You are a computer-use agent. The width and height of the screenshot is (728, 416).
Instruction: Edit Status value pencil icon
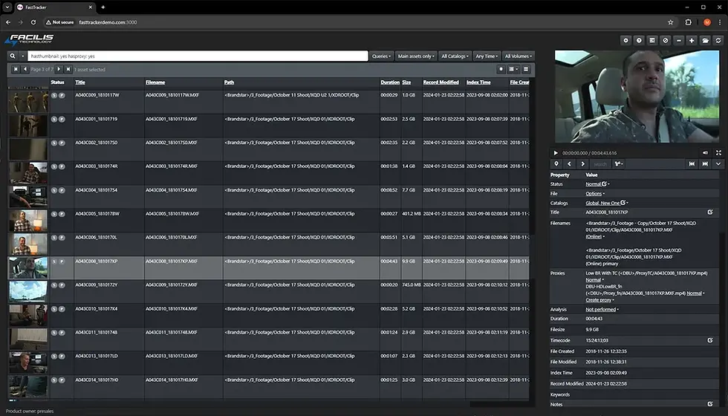[604, 184]
